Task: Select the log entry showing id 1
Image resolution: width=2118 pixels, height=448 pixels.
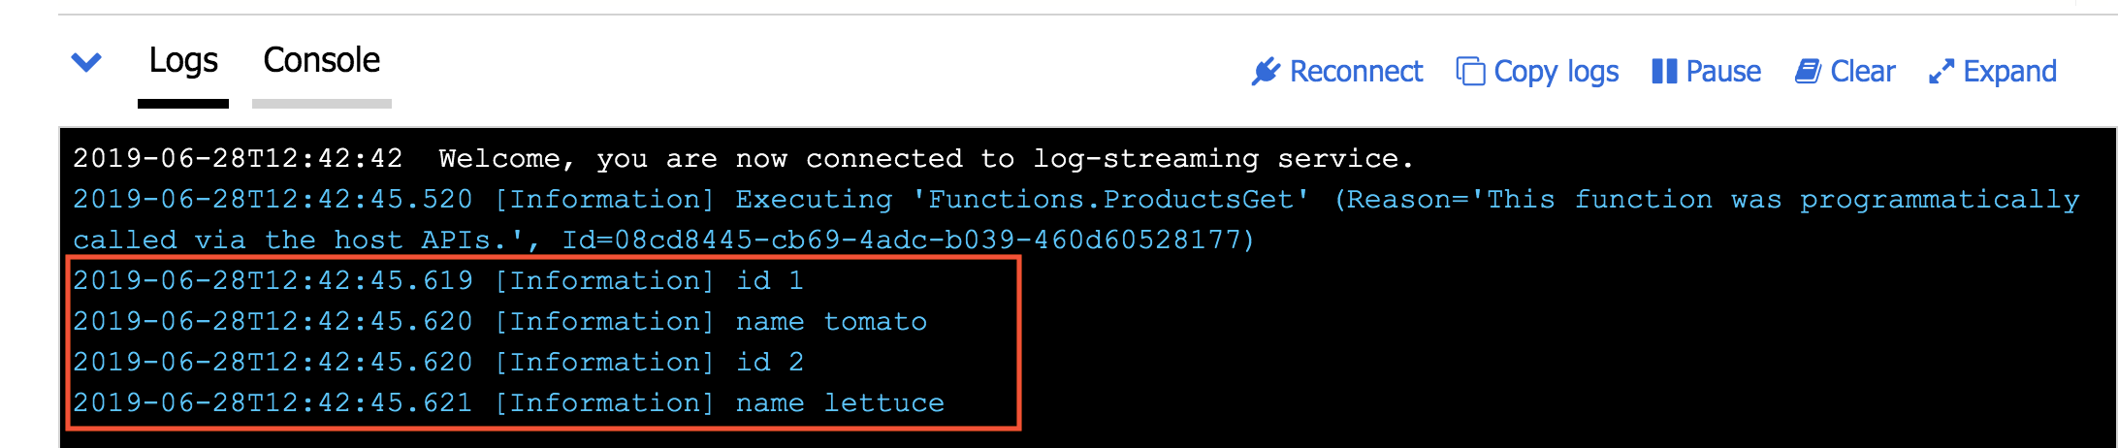Action: (x=438, y=281)
